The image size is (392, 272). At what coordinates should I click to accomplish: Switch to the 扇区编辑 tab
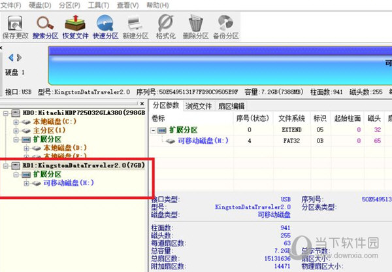point(230,106)
